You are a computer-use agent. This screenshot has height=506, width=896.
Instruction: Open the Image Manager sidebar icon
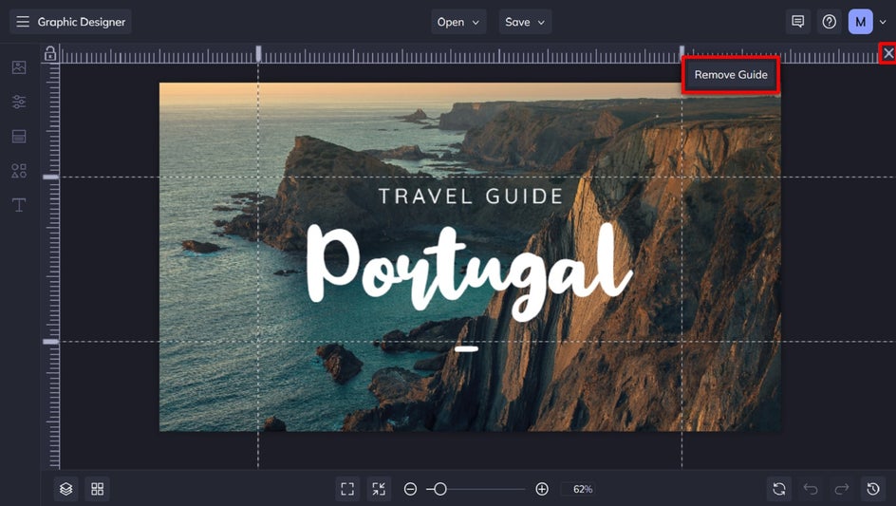click(x=19, y=67)
